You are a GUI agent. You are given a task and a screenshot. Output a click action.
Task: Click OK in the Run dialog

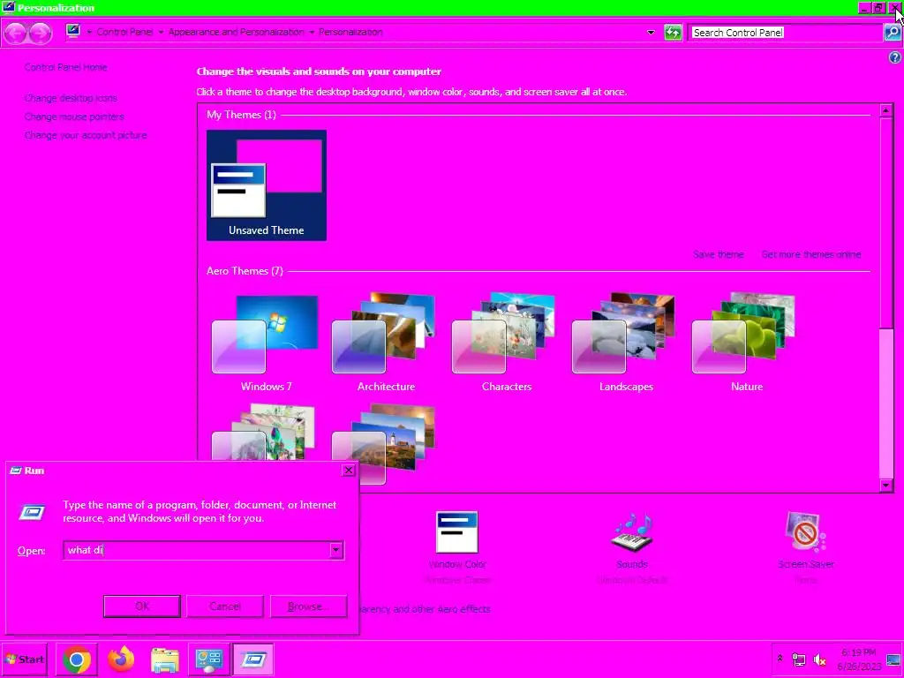click(x=142, y=606)
